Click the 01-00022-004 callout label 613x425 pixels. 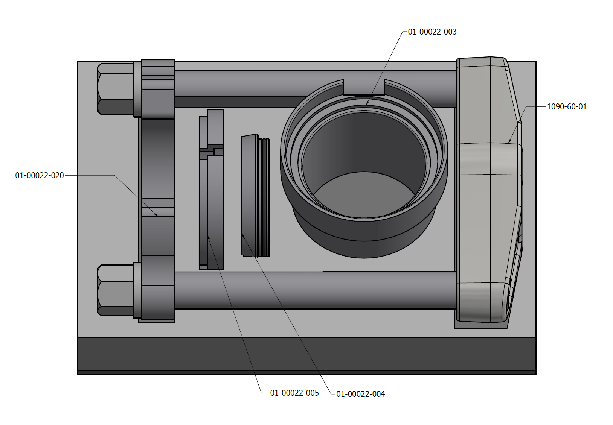[x=360, y=394]
